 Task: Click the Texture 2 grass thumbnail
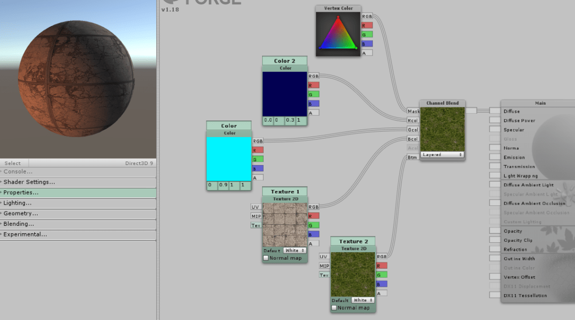pos(353,274)
